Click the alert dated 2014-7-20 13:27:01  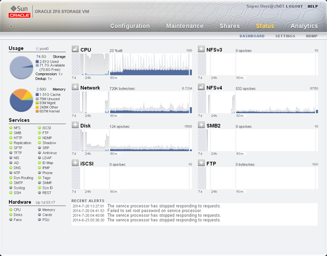tap(147, 206)
